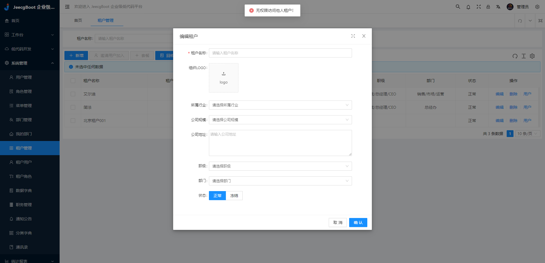Open 用户管理 in the sidebar

click(x=30, y=77)
